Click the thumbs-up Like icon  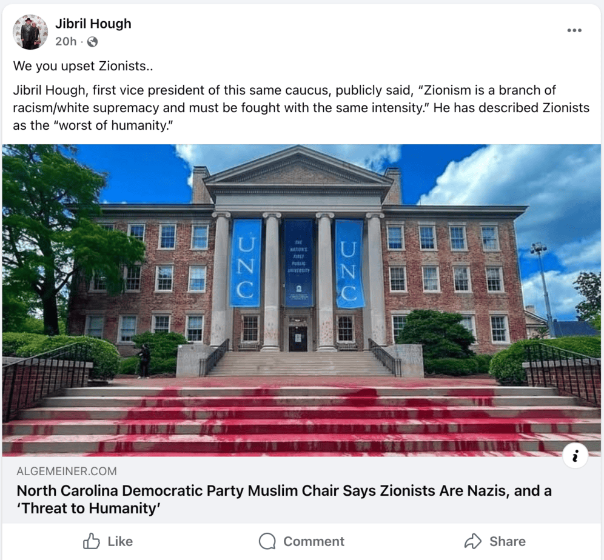92,541
